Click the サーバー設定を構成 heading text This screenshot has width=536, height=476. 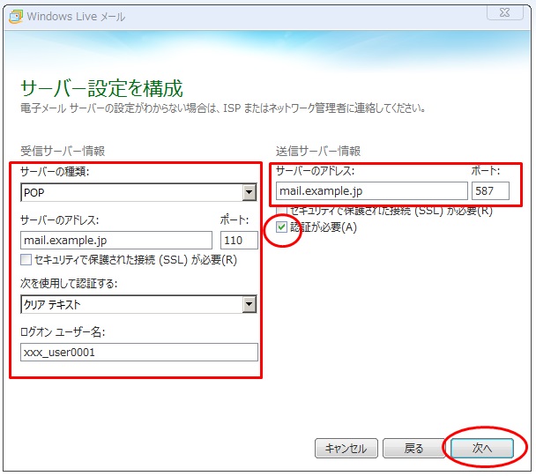coord(101,87)
